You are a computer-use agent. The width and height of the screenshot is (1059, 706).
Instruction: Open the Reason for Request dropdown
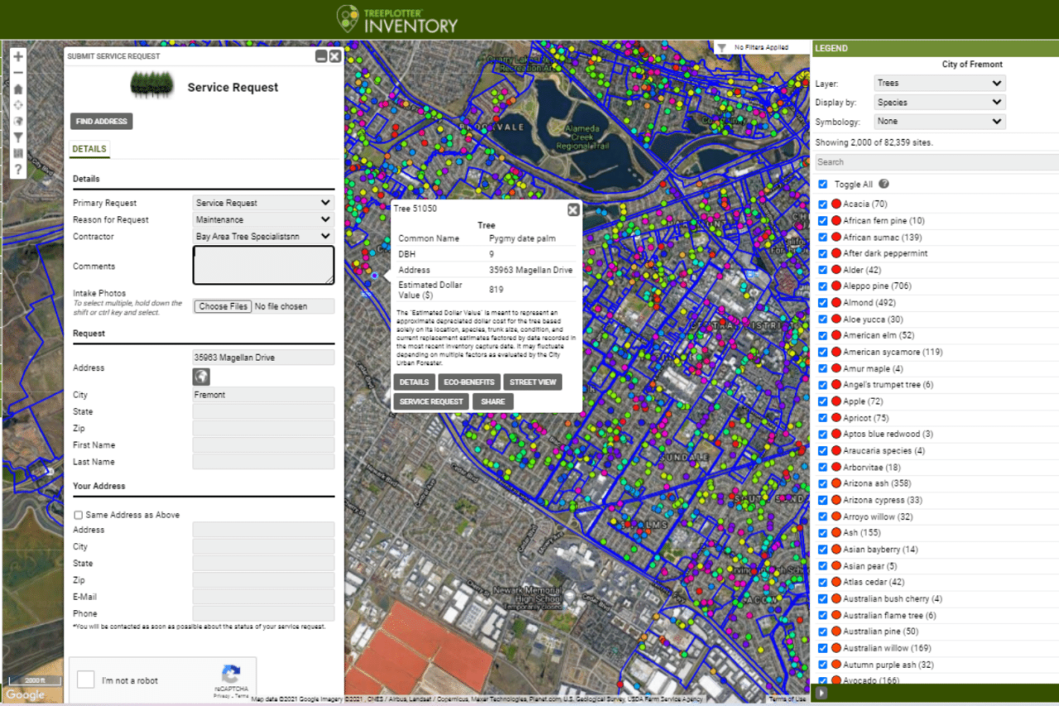[x=262, y=219]
